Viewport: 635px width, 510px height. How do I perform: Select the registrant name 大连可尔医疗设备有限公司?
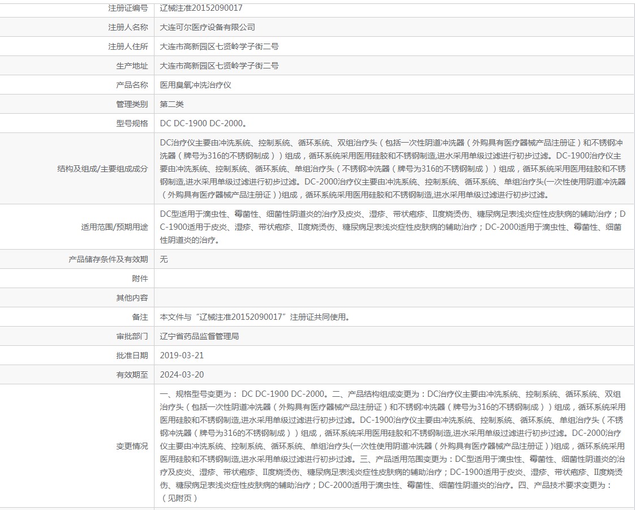(207, 27)
